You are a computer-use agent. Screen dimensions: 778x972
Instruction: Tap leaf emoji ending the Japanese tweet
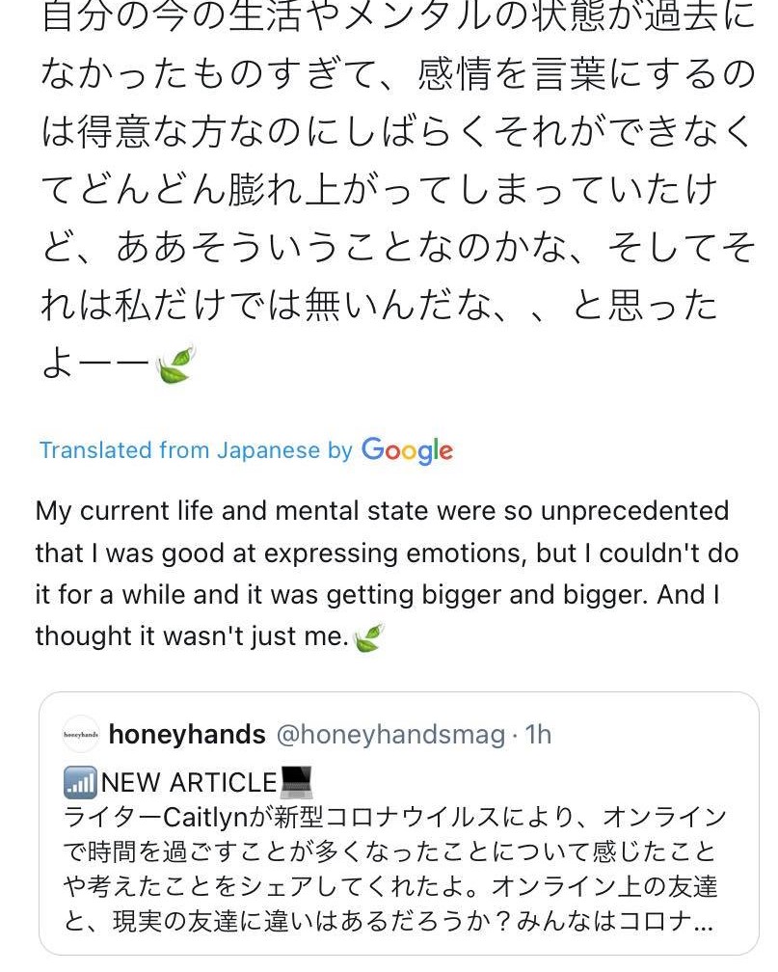(175, 364)
